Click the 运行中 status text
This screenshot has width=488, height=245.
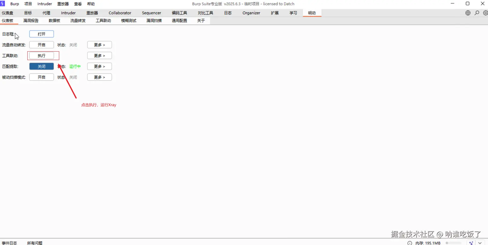pos(75,66)
